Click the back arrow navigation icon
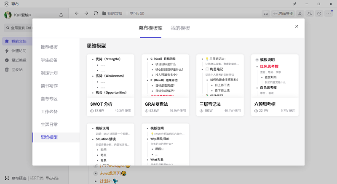337x184 pixels. 77,13
